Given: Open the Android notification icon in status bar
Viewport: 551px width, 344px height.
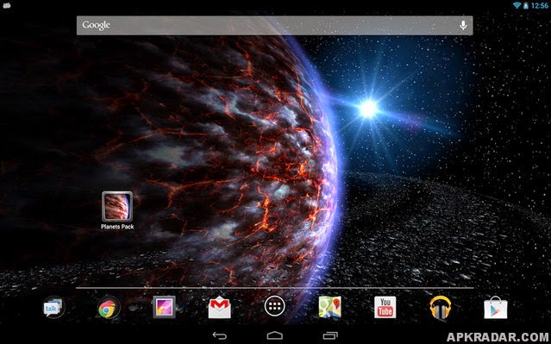Looking at the screenshot, I should [6, 5].
